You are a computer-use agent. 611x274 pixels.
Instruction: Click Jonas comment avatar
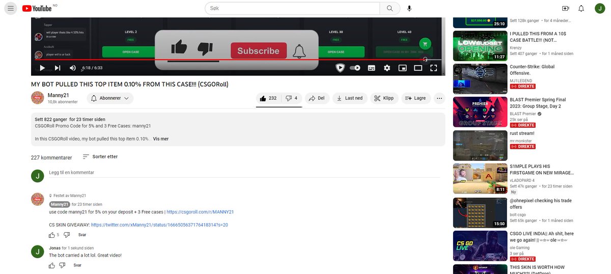point(37,251)
